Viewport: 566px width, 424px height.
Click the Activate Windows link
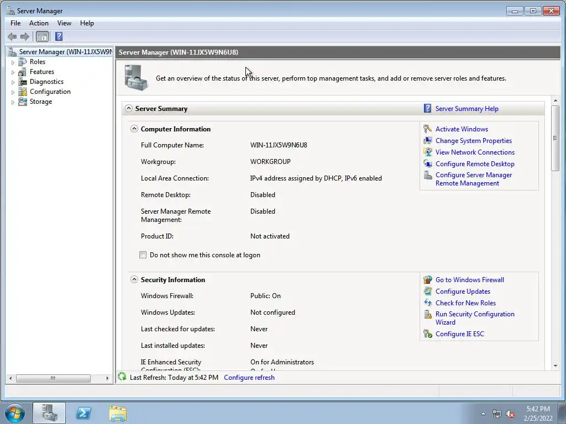pos(462,129)
